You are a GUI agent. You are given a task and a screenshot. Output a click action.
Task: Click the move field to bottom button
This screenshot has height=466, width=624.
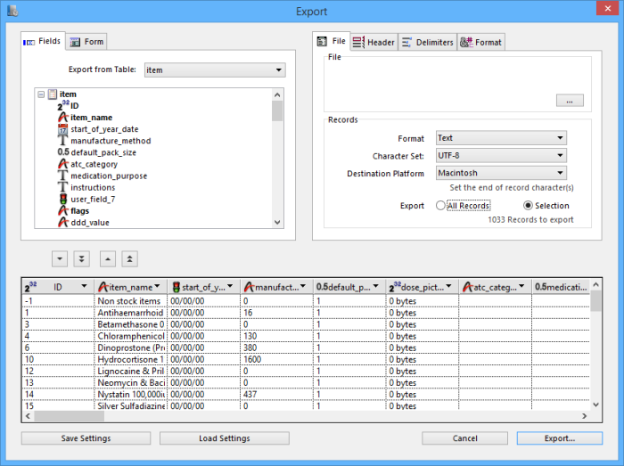coord(79,258)
